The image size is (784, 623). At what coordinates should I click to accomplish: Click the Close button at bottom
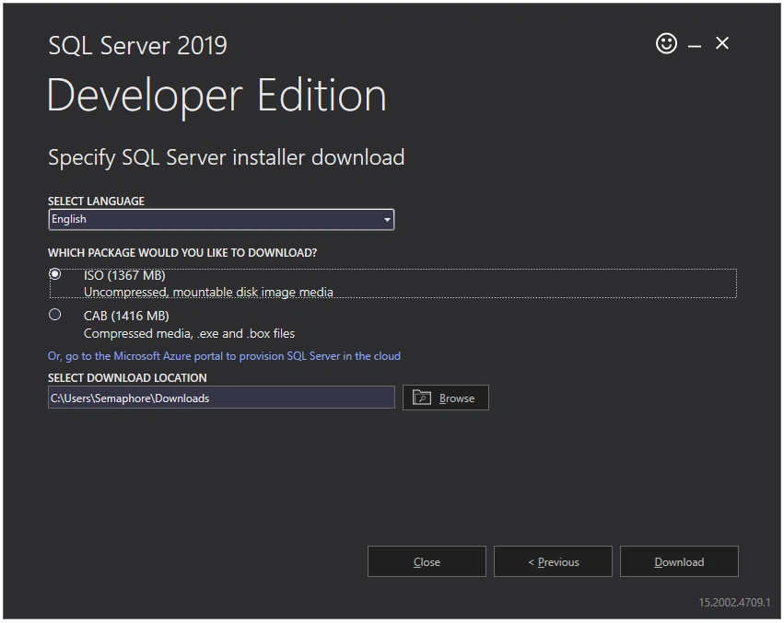pyautogui.click(x=427, y=561)
